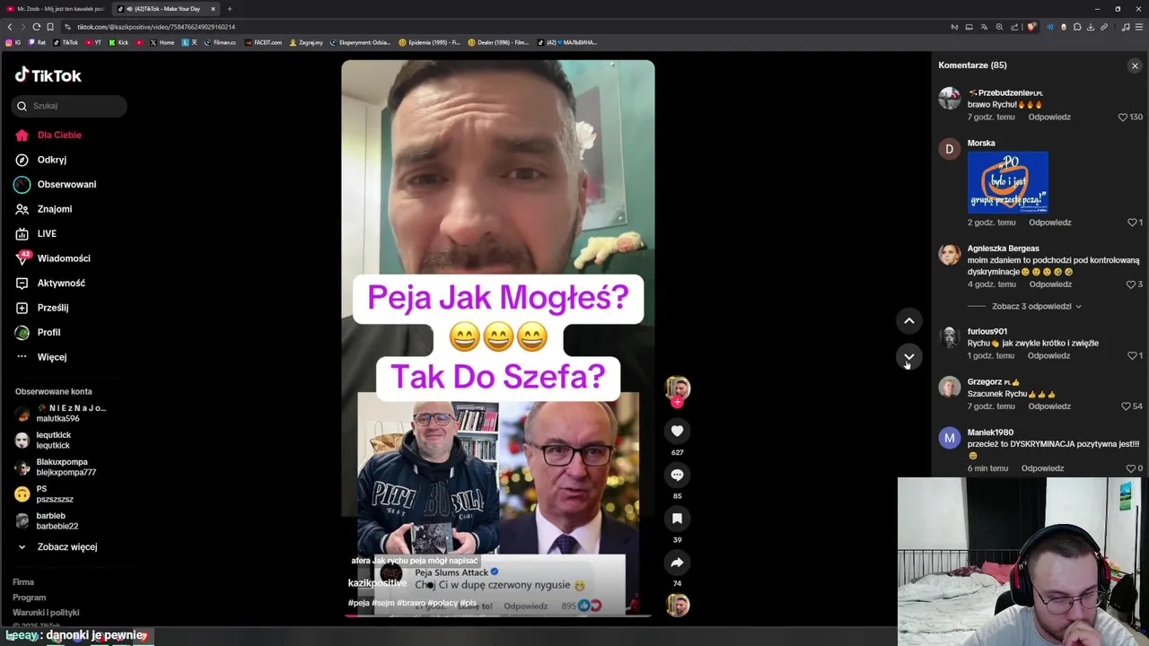This screenshot has width=1149, height=646.
Task: Close the Komentarze panel
Action: 1135,65
